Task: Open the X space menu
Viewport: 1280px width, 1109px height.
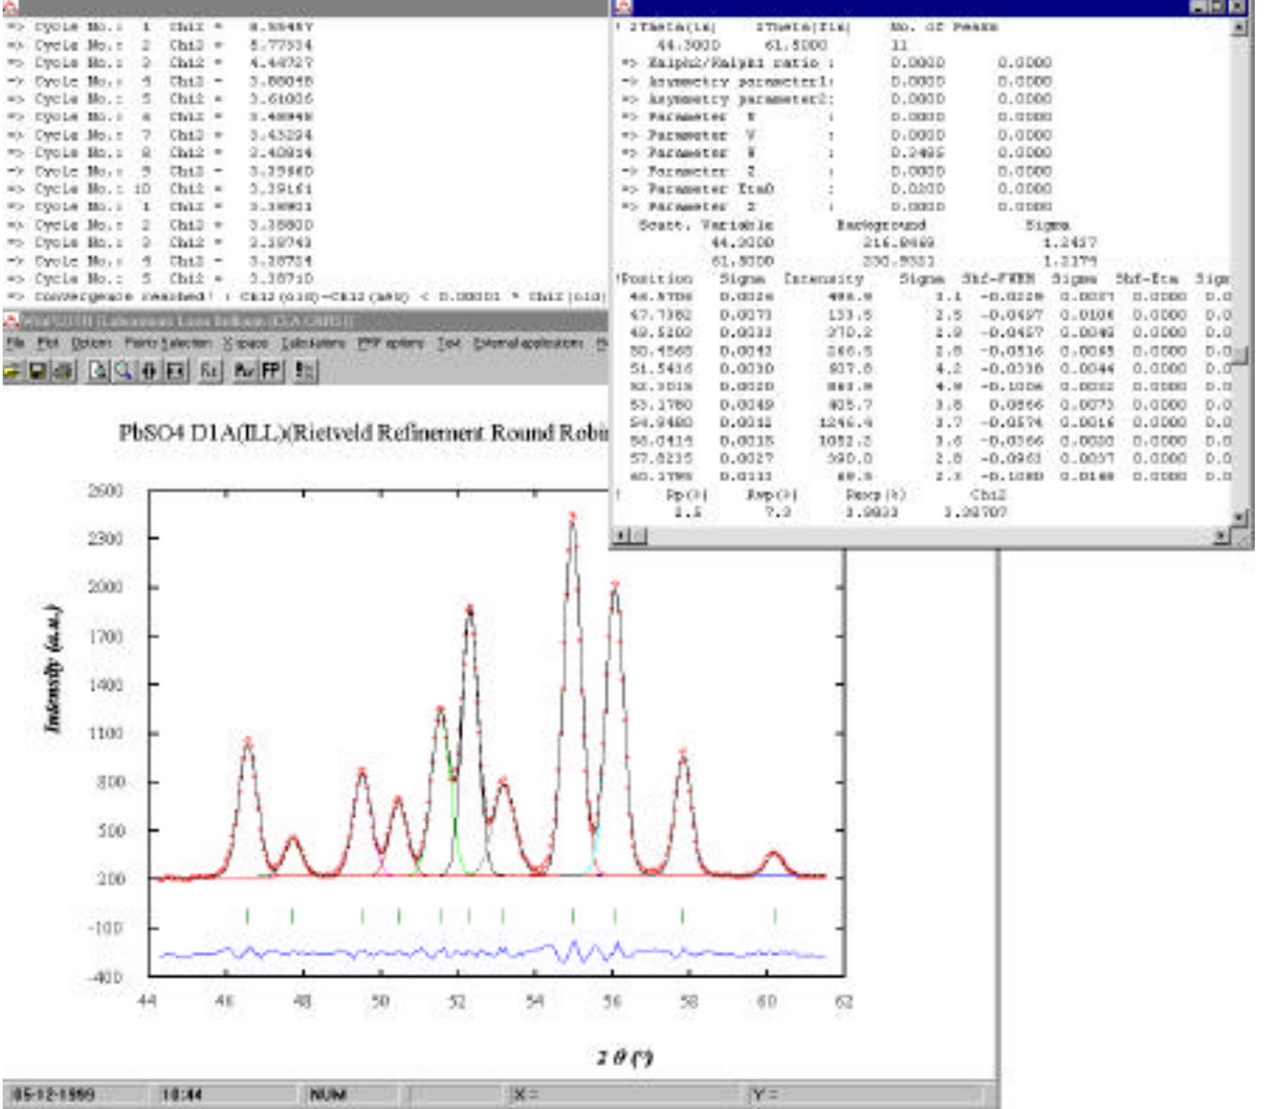Action: pyautogui.click(x=245, y=343)
